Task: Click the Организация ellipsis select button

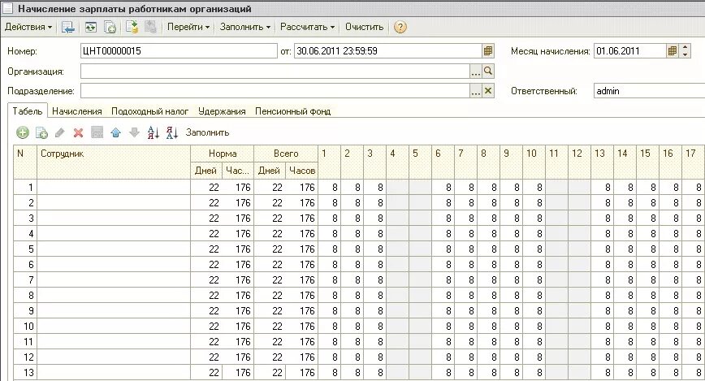Action: [x=476, y=71]
